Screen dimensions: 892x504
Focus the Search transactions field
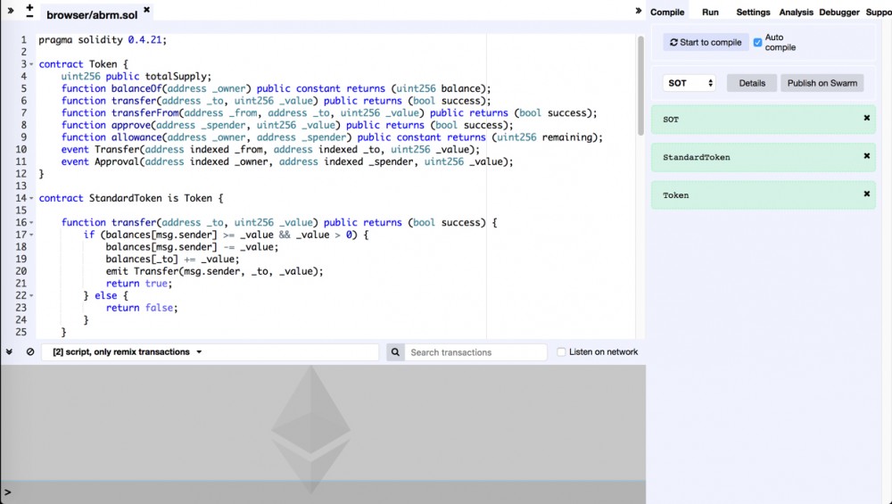475,352
